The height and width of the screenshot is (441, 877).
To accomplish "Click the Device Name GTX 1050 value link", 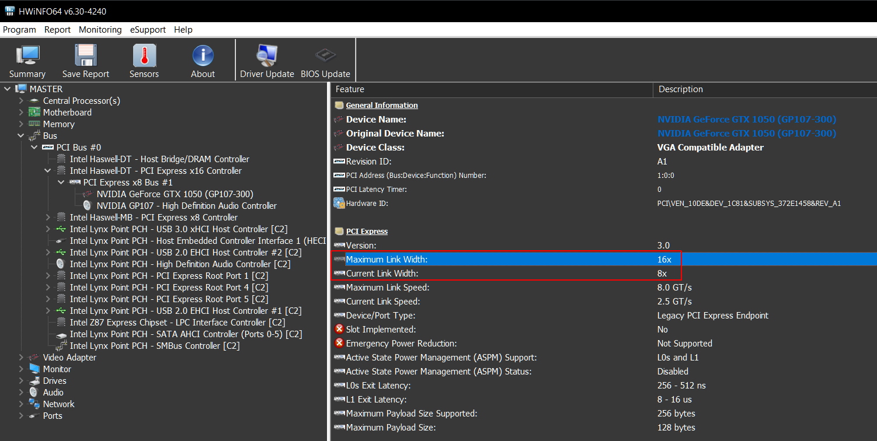I will (747, 119).
